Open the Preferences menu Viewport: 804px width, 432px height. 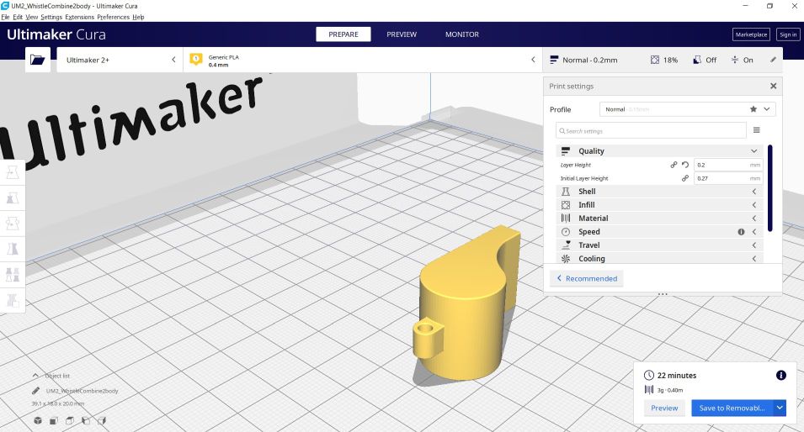(114, 17)
